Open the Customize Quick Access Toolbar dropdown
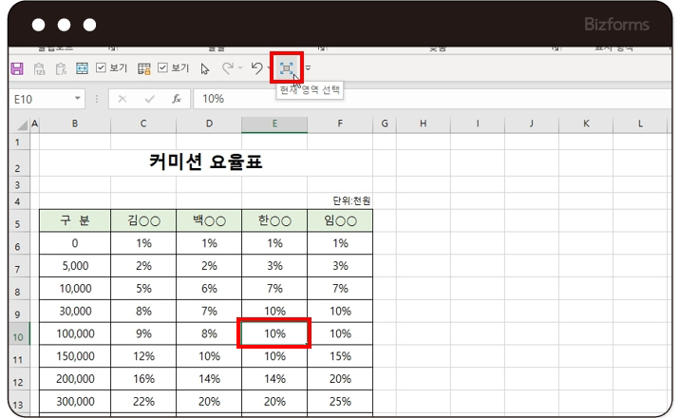The height and width of the screenshot is (418, 679). (x=308, y=68)
